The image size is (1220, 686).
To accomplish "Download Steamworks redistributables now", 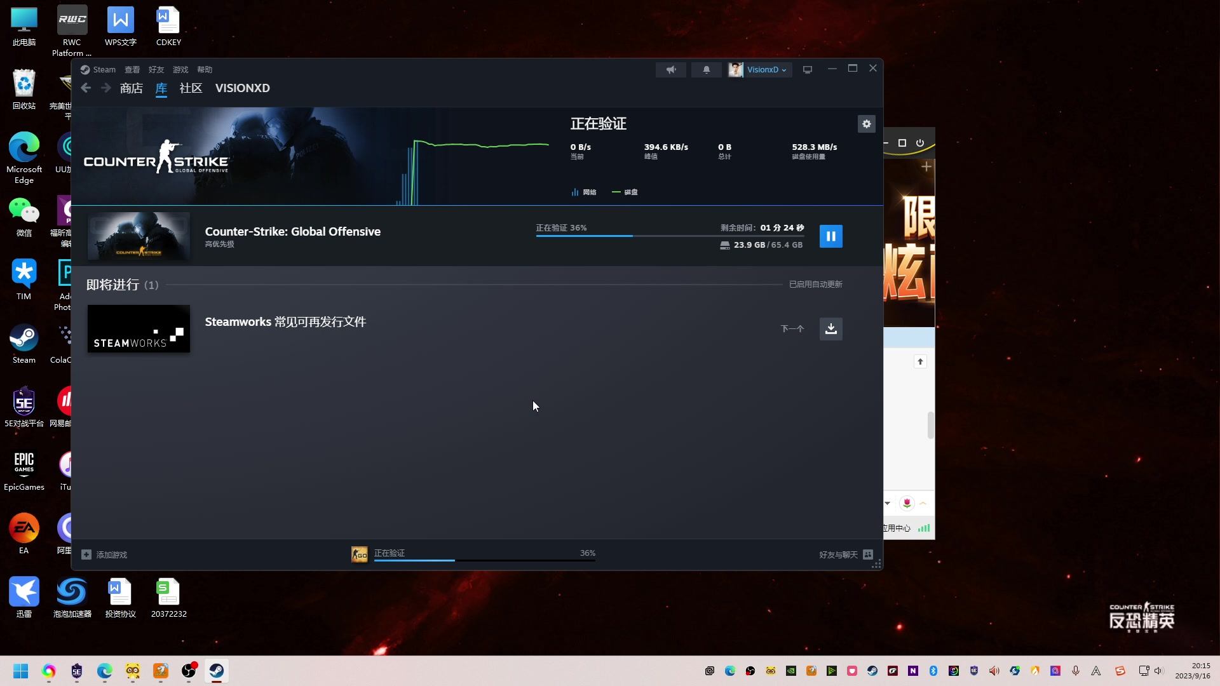I will (x=830, y=329).
